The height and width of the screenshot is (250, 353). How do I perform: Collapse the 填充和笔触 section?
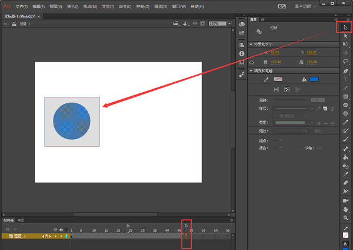click(252, 71)
